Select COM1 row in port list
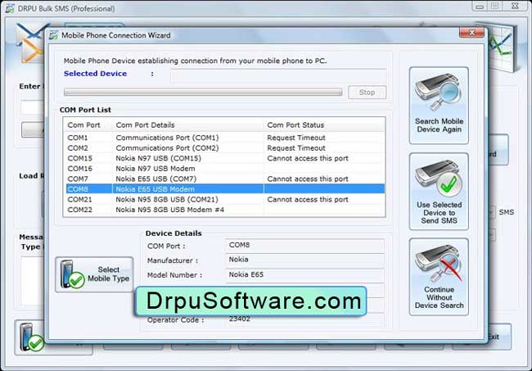The image size is (532, 371). (225, 138)
